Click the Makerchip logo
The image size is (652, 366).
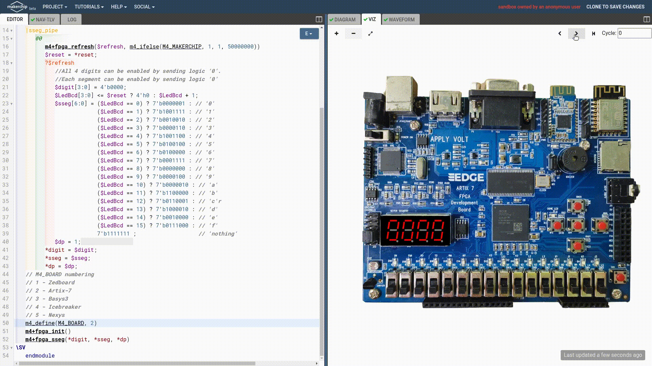coord(18,6)
